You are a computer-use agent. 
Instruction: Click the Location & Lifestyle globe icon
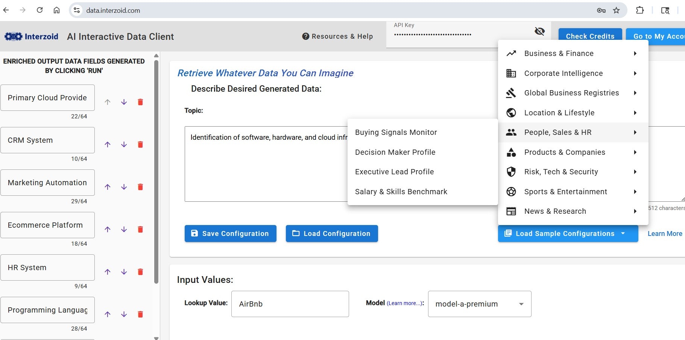pyautogui.click(x=512, y=113)
